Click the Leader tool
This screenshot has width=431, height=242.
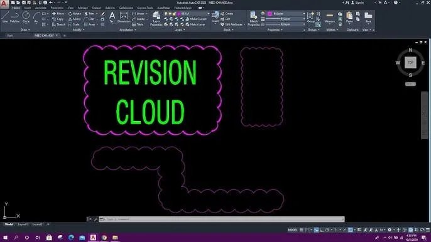(x=138, y=19)
